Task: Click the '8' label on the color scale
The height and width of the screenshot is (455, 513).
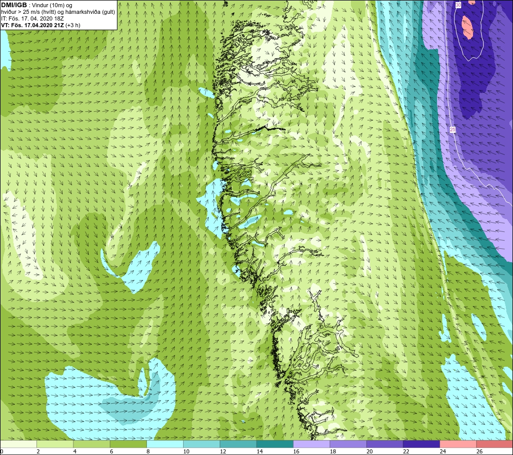Action: click(x=148, y=451)
